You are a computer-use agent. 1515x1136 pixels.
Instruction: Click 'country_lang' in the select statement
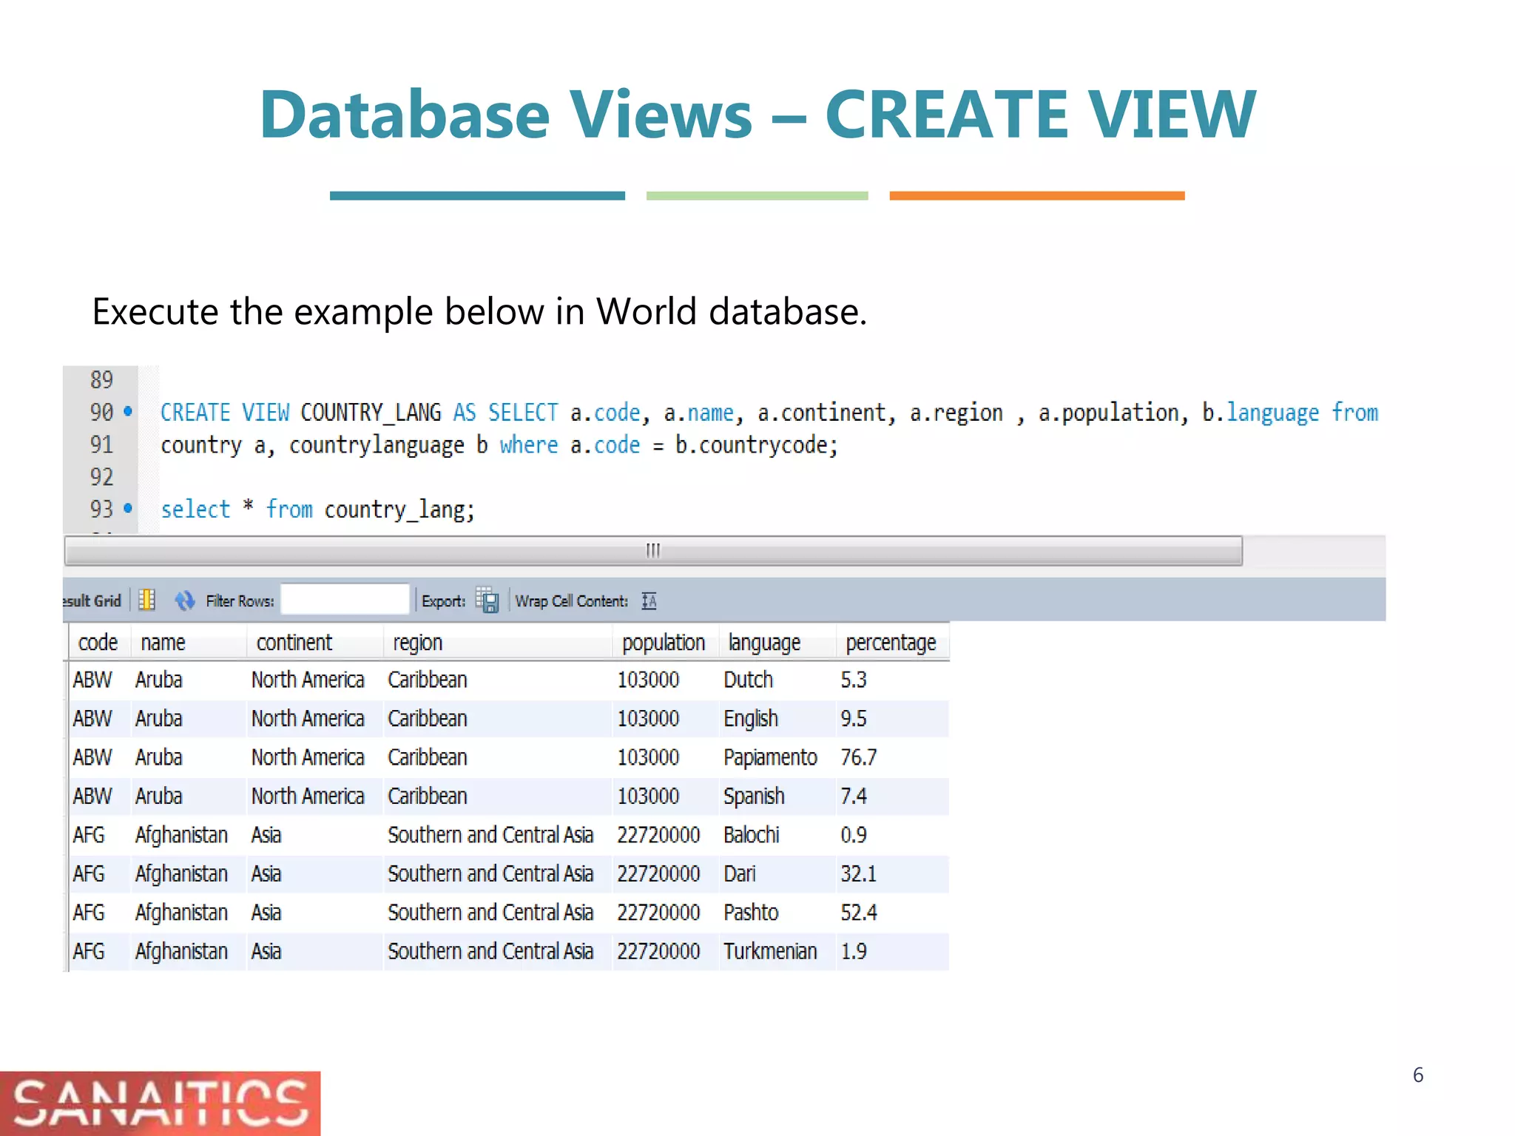(395, 510)
